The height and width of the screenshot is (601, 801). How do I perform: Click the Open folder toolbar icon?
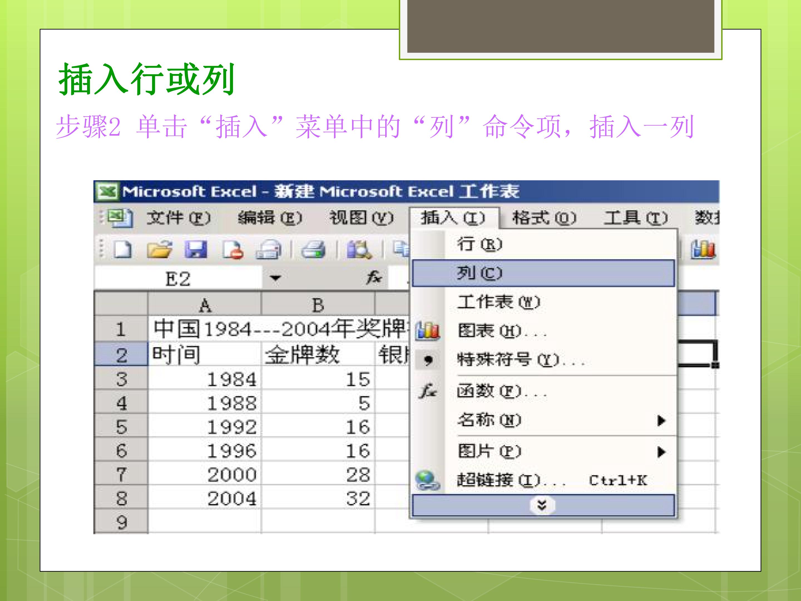tap(159, 249)
